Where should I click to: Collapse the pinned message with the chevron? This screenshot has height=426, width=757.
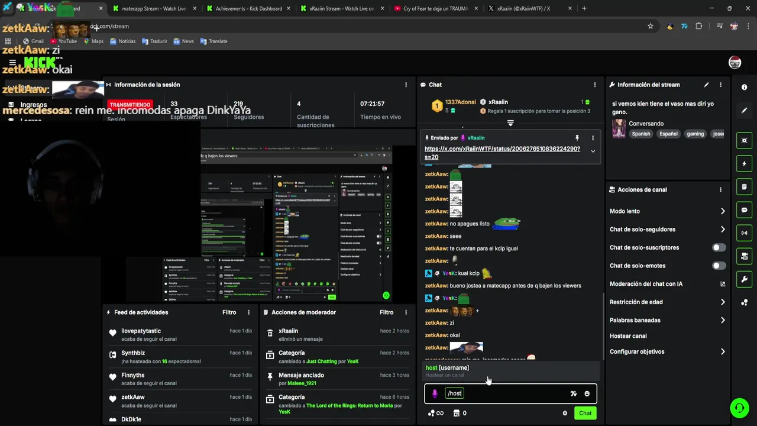(593, 151)
